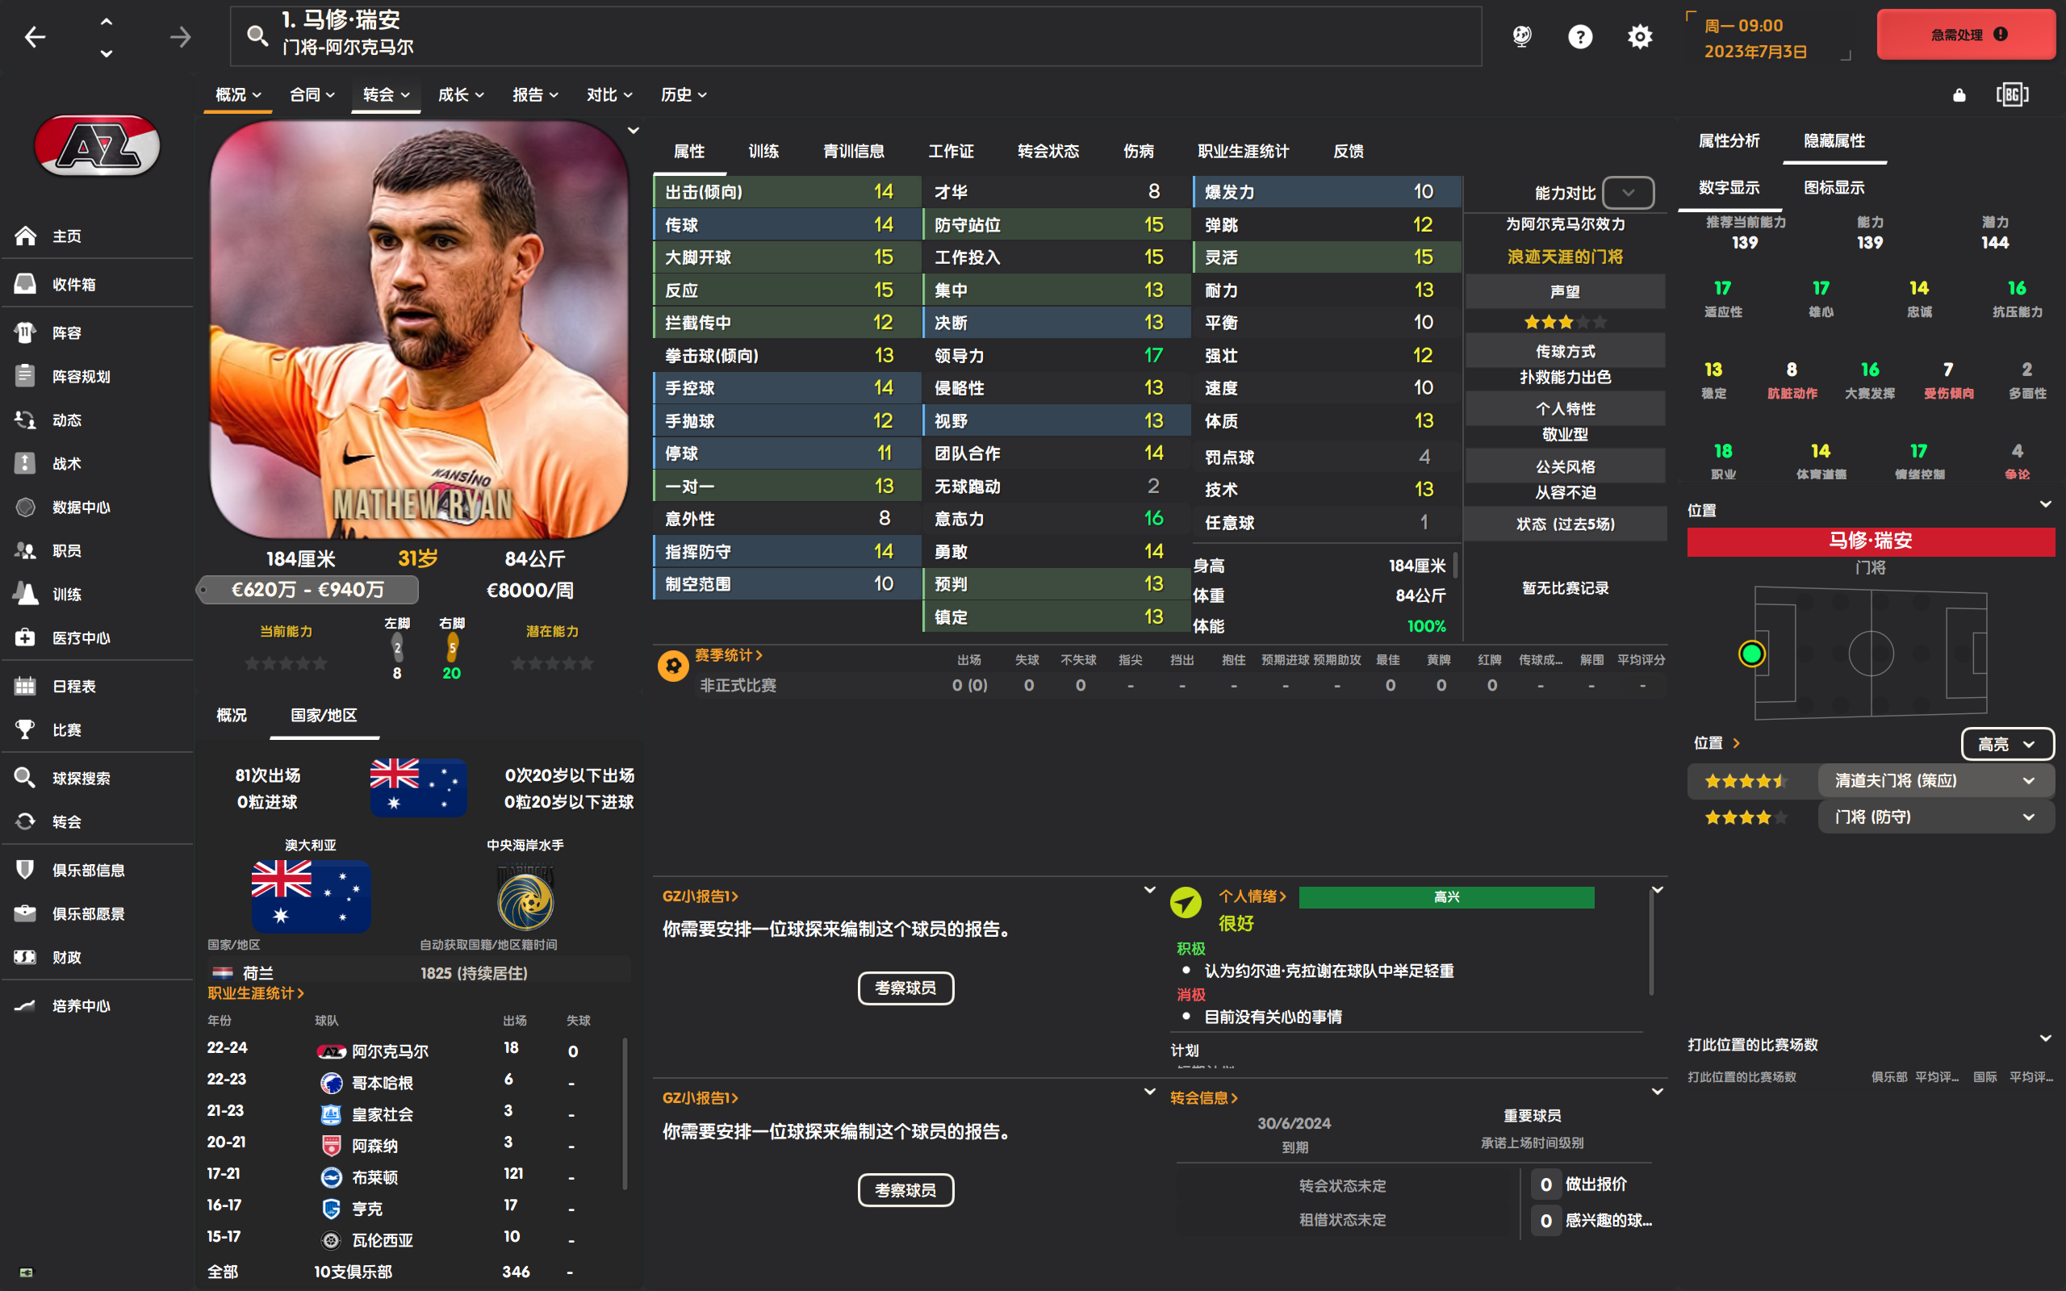Open Scouting search (球探搜索) sidebar item
This screenshot has width=2066, height=1291.
point(80,778)
